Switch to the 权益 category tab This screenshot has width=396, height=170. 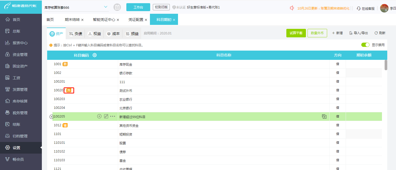pos(94,34)
